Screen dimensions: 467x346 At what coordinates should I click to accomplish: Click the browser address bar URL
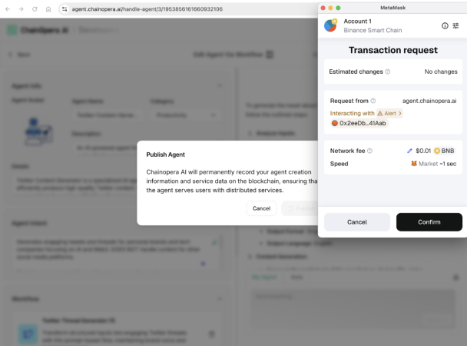pyautogui.click(x=146, y=8)
